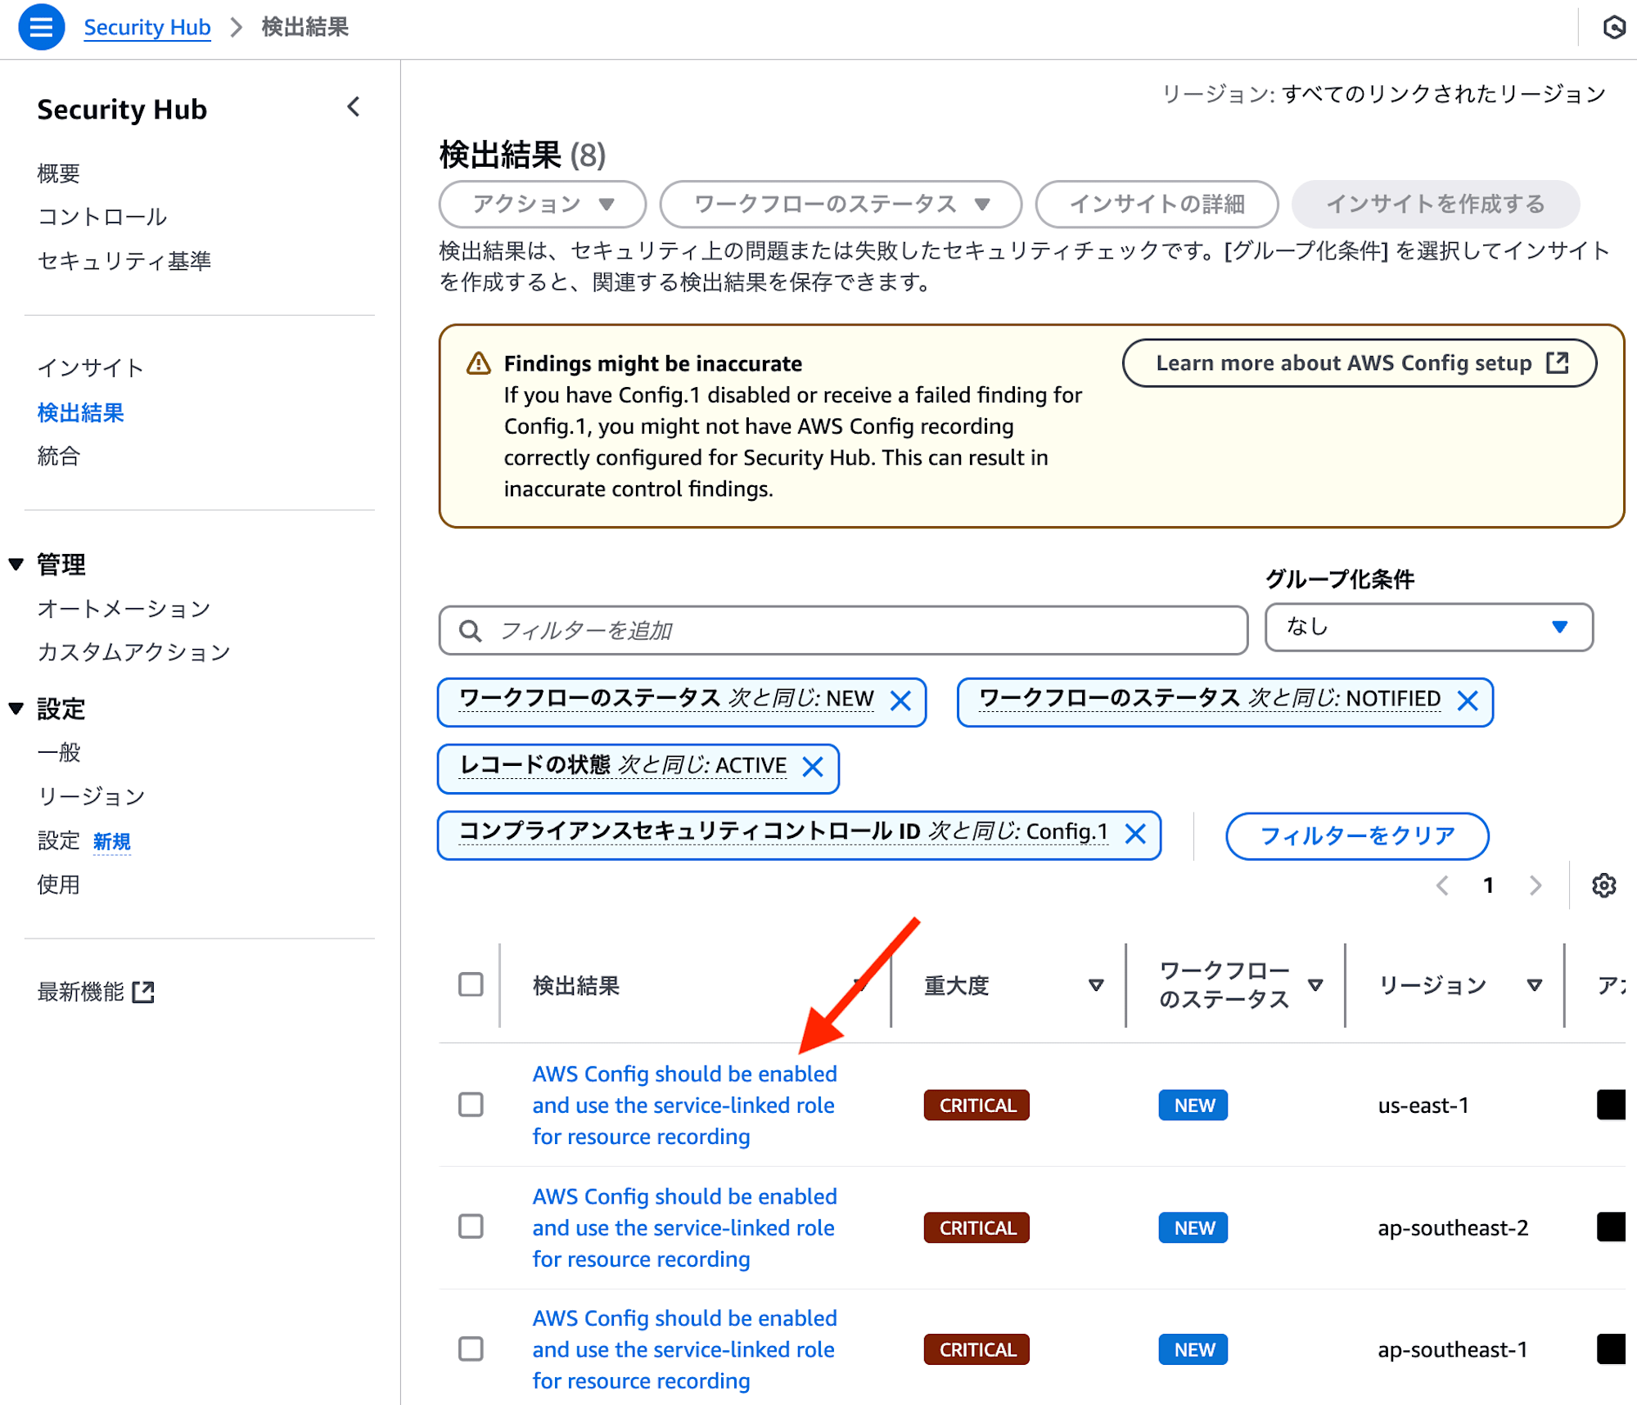Open セキュリティ基準 in sidebar

pos(124,260)
